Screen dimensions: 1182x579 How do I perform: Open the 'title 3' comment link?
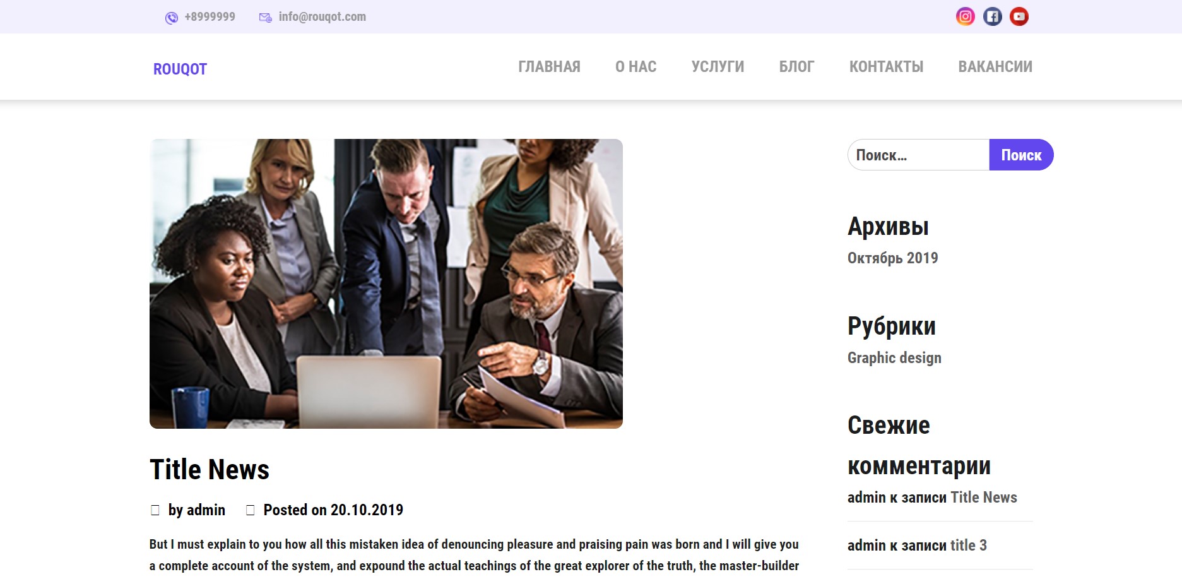tap(968, 546)
